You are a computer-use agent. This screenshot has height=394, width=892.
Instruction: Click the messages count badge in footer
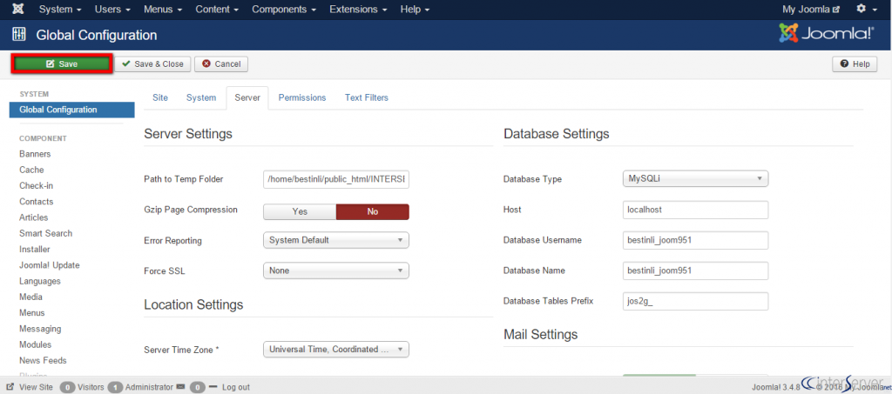[198, 387]
